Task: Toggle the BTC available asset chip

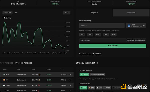Action: click(x=91, y=88)
